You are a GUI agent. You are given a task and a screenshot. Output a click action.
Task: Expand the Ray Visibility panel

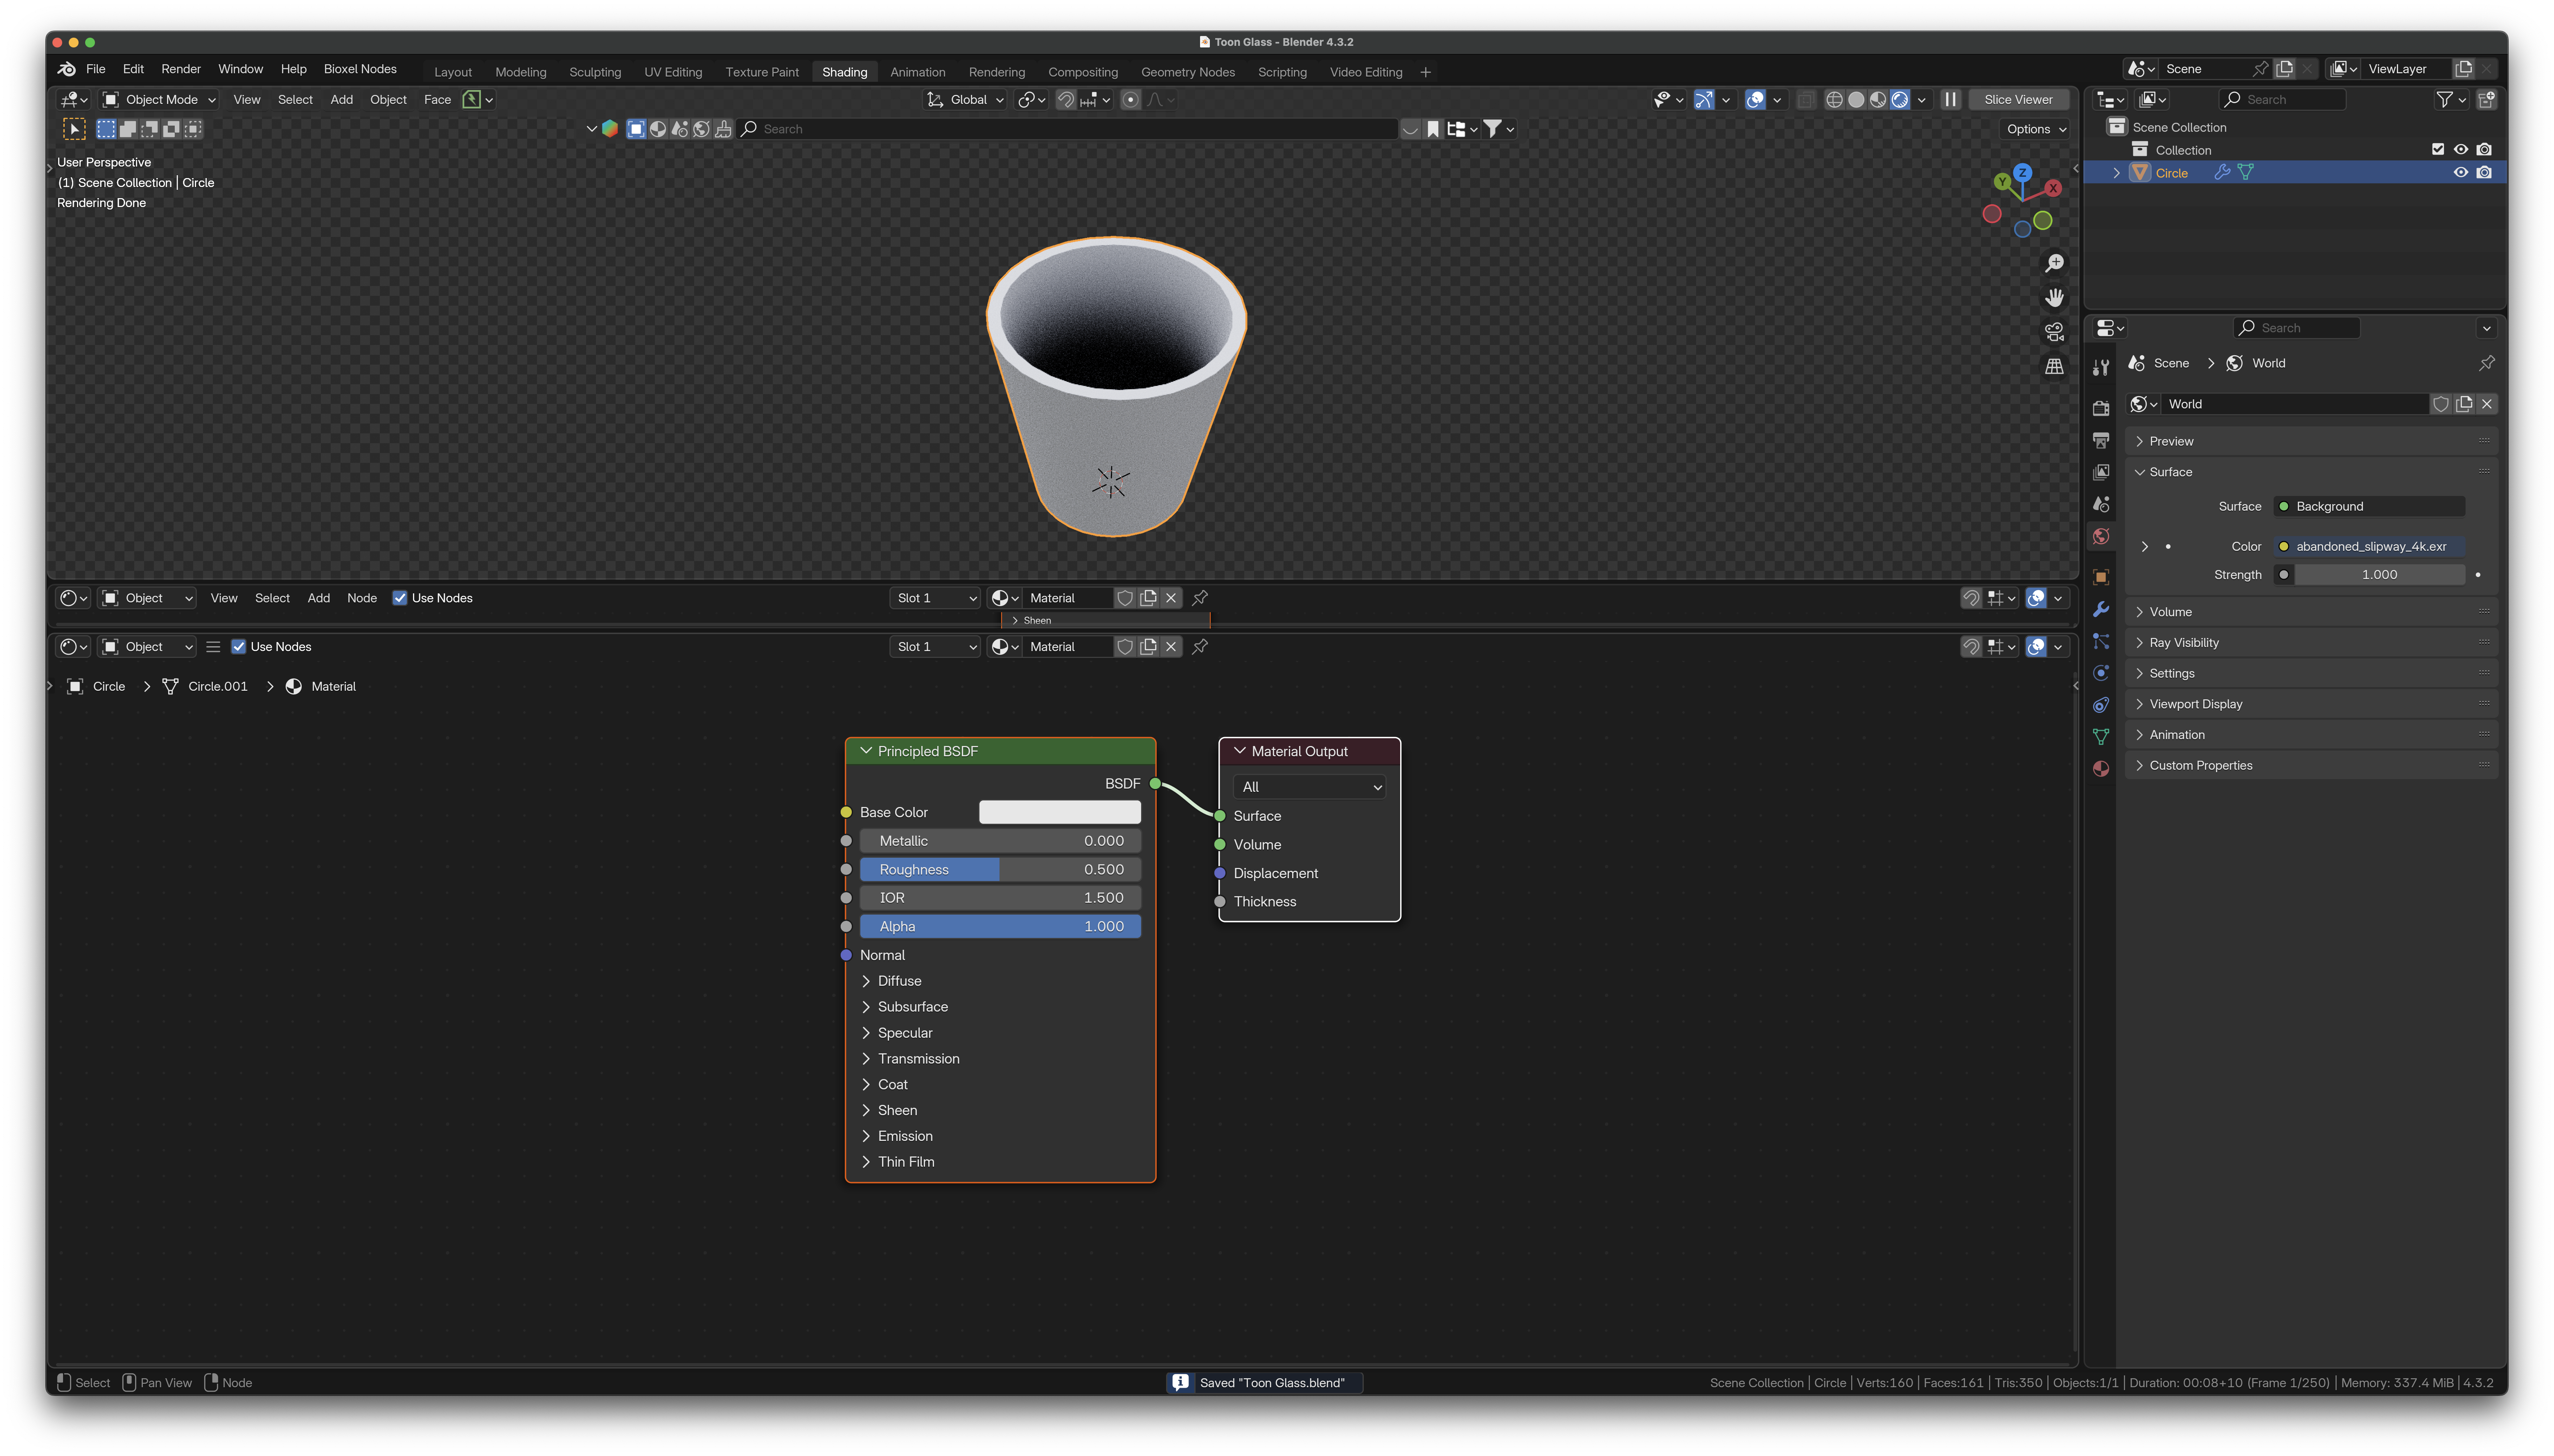tap(2311, 643)
